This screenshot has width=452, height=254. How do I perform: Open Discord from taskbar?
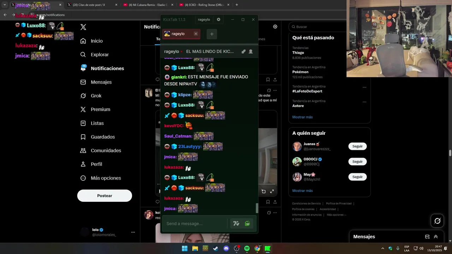(226, 249)
